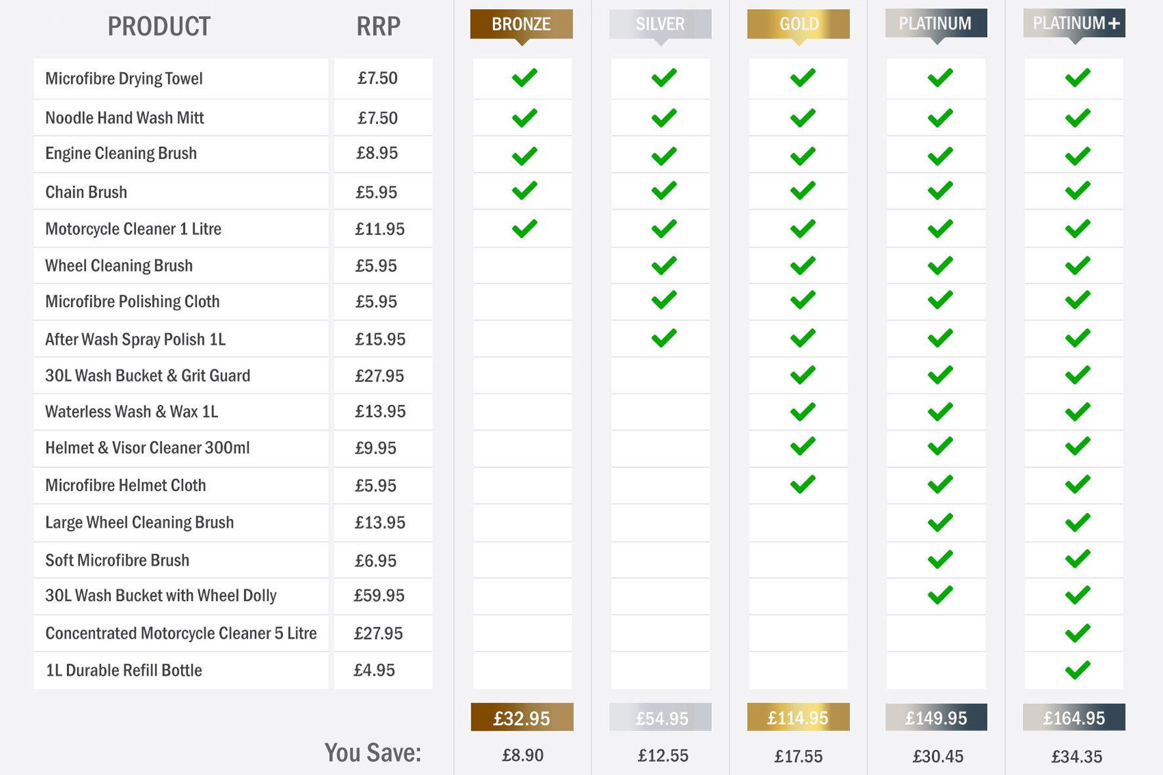Click the Chain Brush product name
The image size is (1163, 775).
(86, 192)
